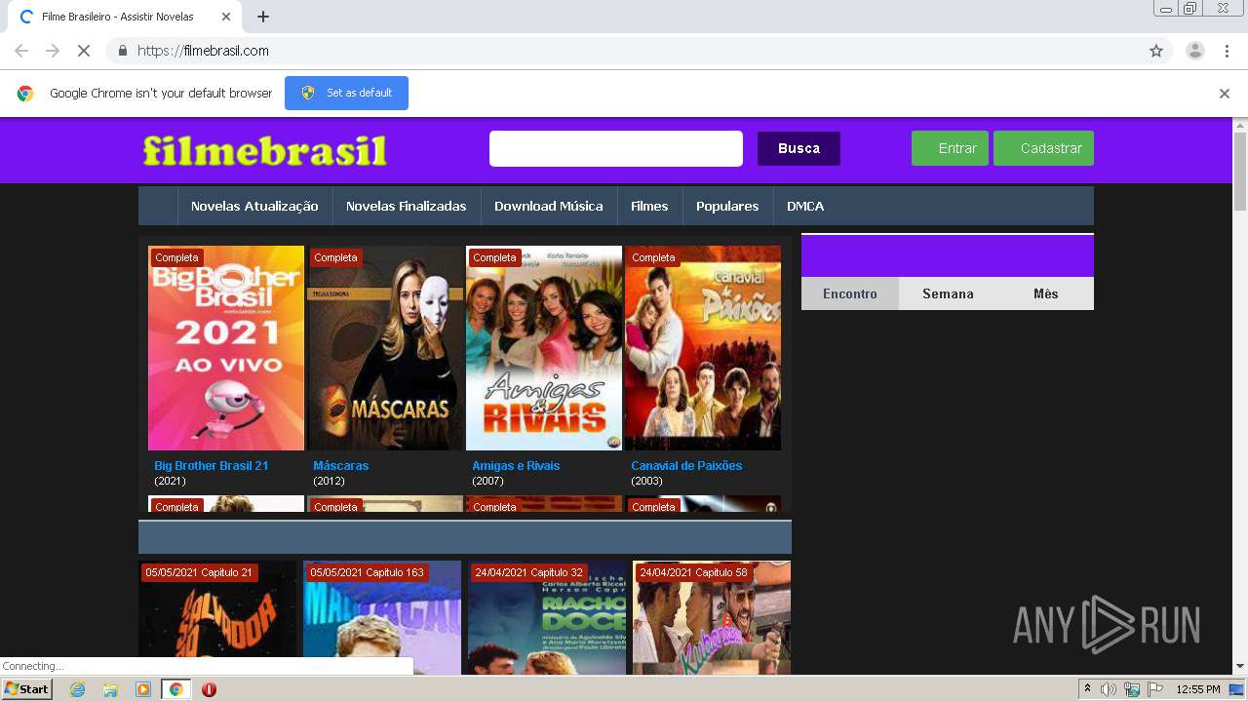Click the Show Desktop button

tap(1237, 689)
